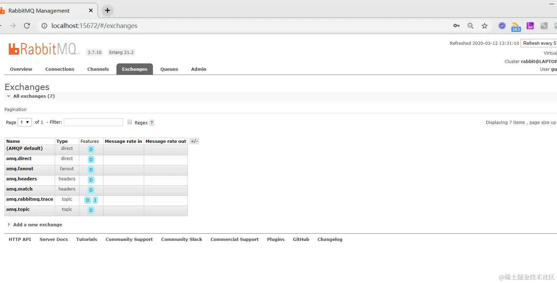The image size is (557, 283).
Task: Switch to the Admin tab
Action: [199, 69]
